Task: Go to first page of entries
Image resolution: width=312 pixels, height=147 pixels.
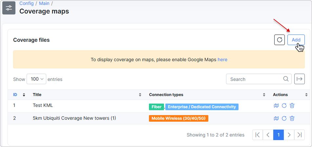Action: pyautogui.click(x=258, y=135)
